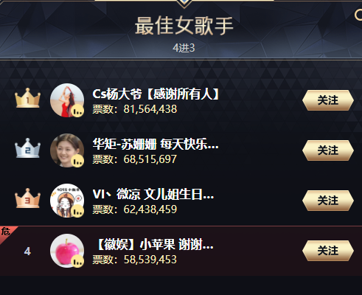Click the silver crown rank 2 icon
The width and height of the screenshot is (362, 295).
(x=27, y=148)
